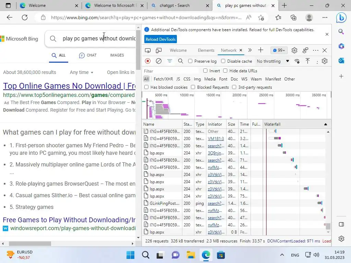The image size is (351, 263).
Task: Click the Read aloud icon in address bar
Action: click(x=249, y=17)
